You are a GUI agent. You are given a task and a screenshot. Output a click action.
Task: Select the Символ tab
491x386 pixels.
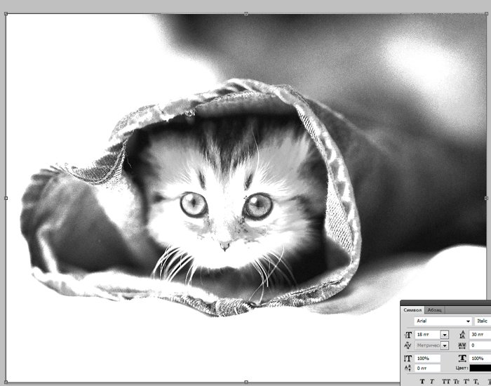413,310
